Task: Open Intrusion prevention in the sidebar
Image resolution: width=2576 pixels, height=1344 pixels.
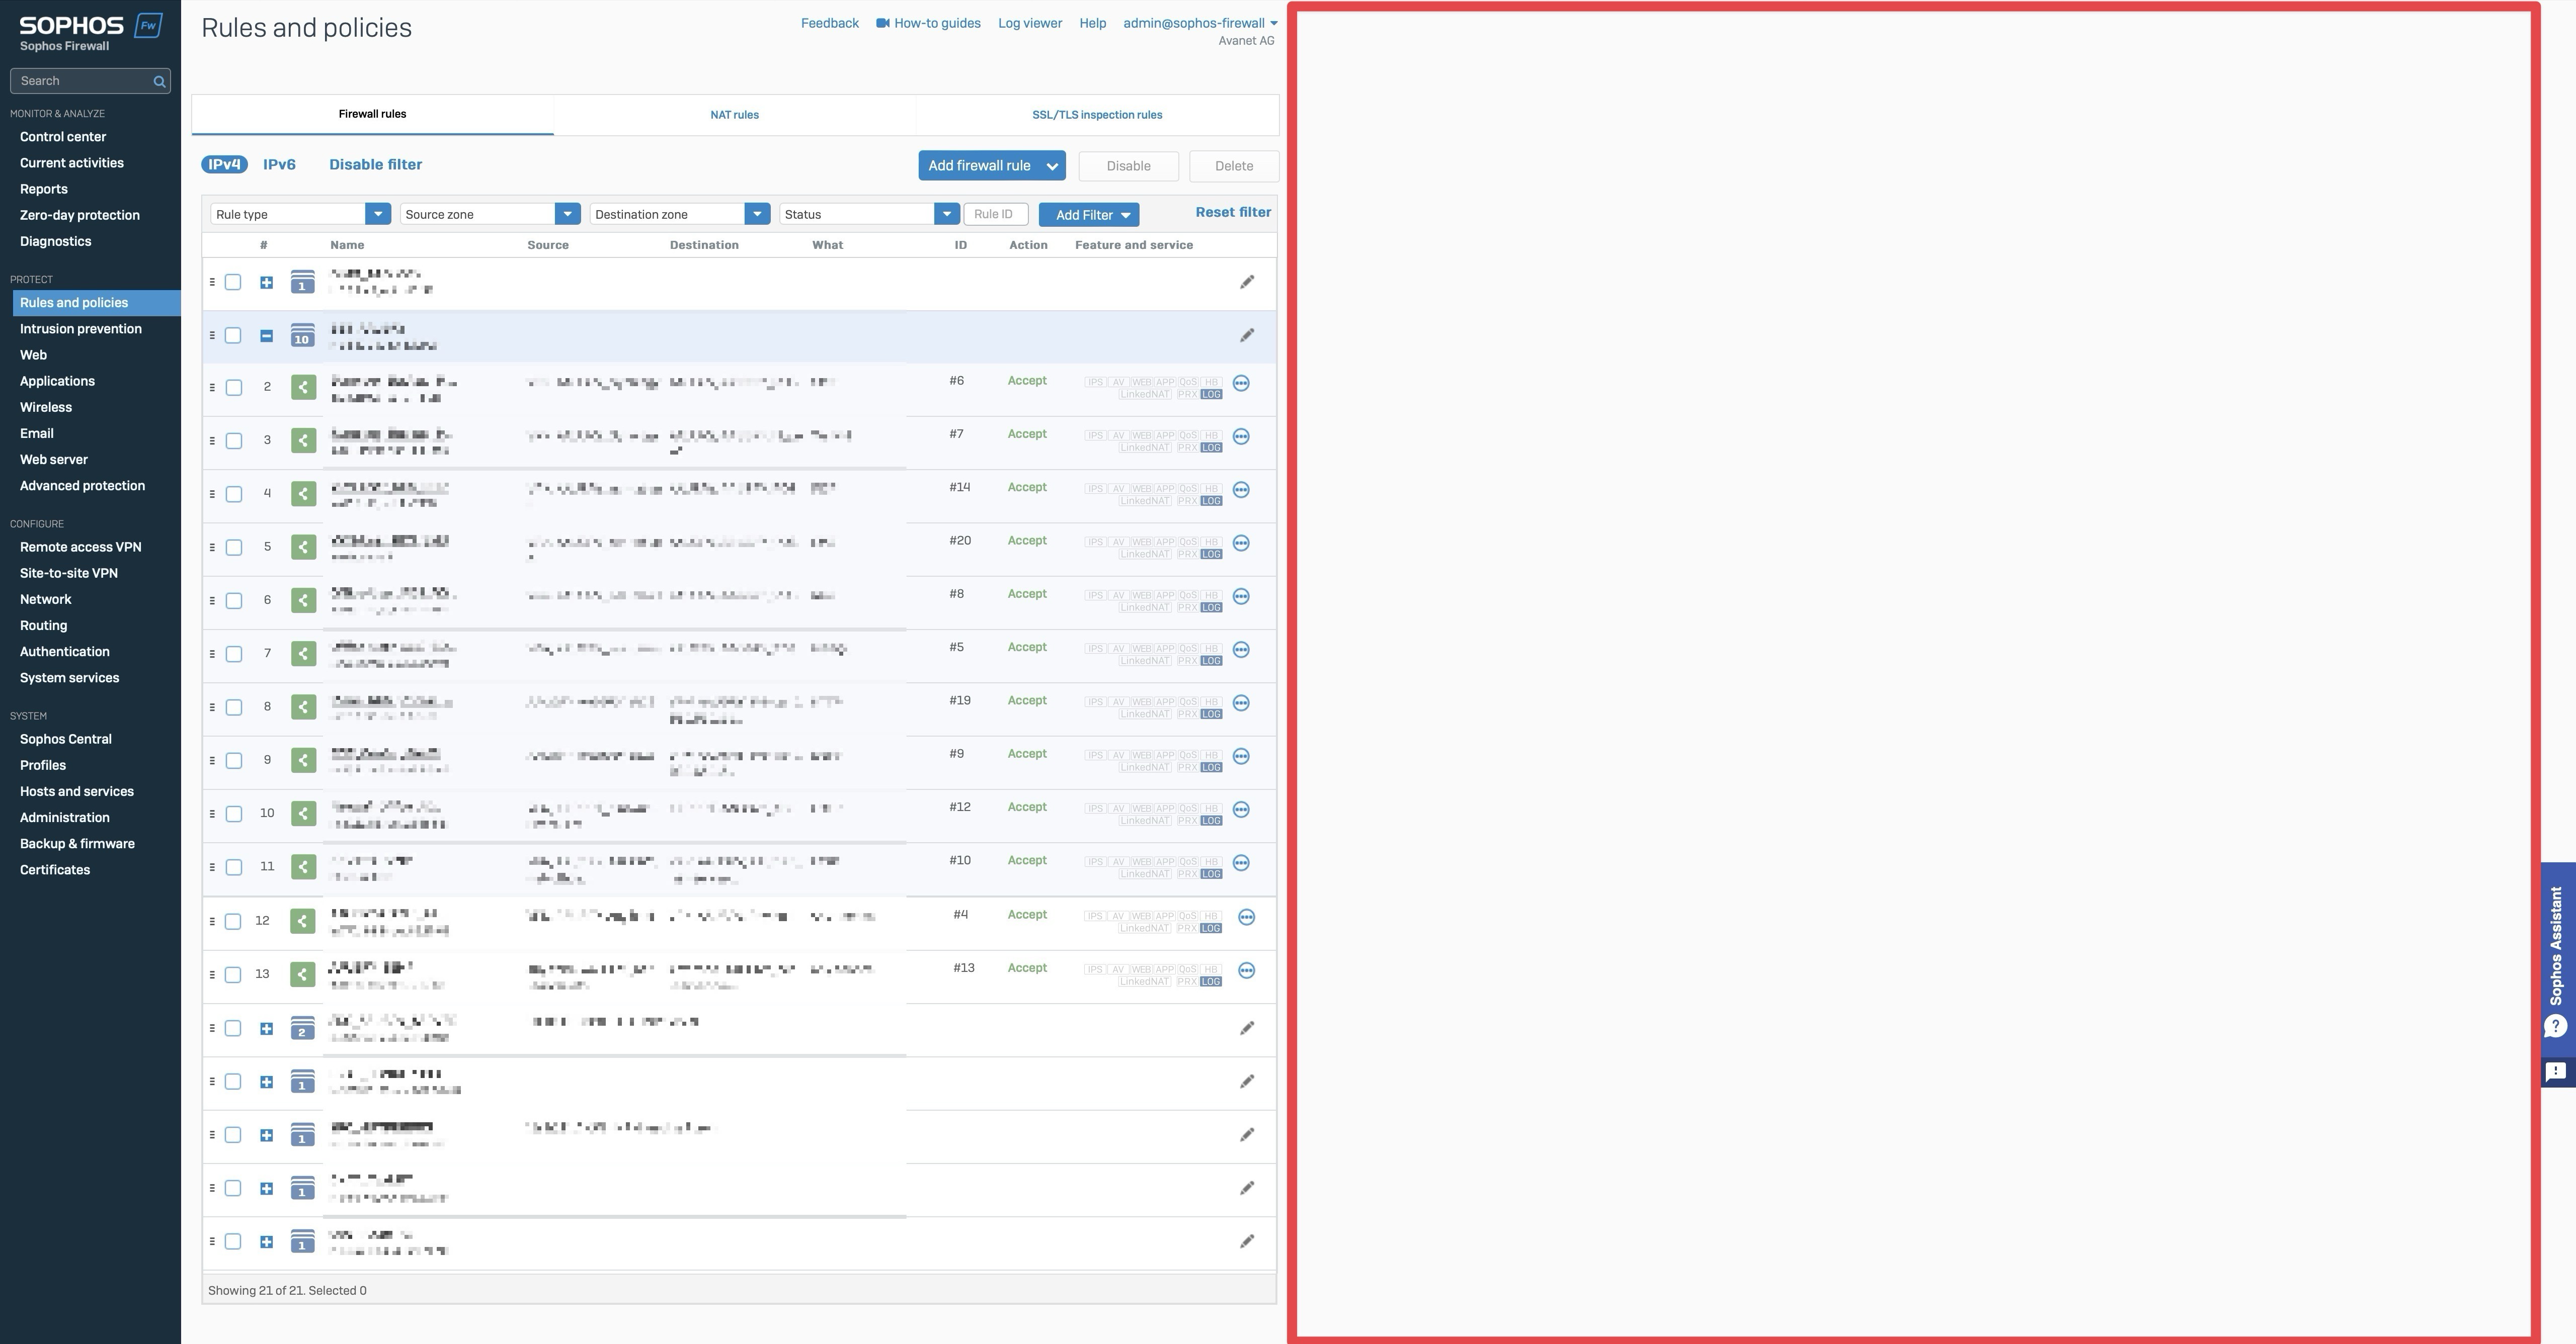Action: pyautogui.click(x=81, y=329)
